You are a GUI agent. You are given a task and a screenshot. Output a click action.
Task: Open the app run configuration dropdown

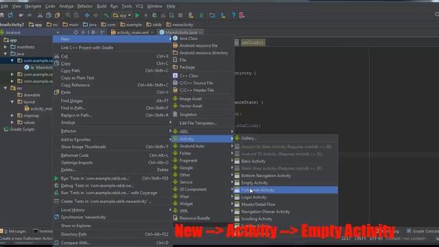click(122, 15)
